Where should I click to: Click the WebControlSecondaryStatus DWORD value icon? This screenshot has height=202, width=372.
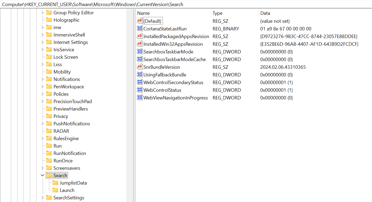140,82
